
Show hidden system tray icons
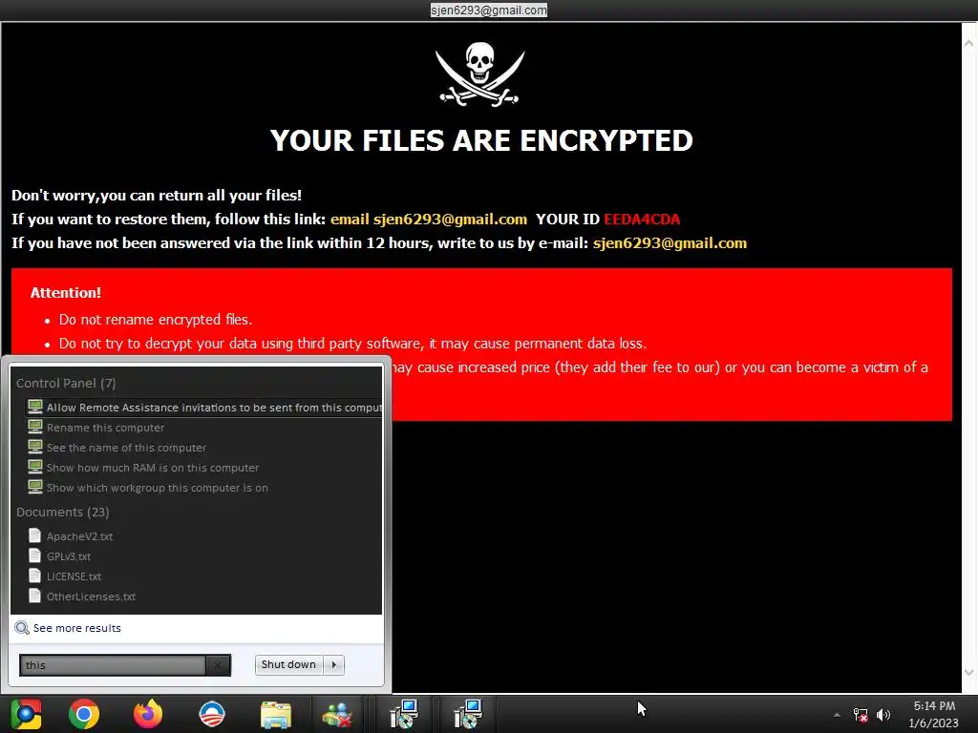(x=837, y=715)
